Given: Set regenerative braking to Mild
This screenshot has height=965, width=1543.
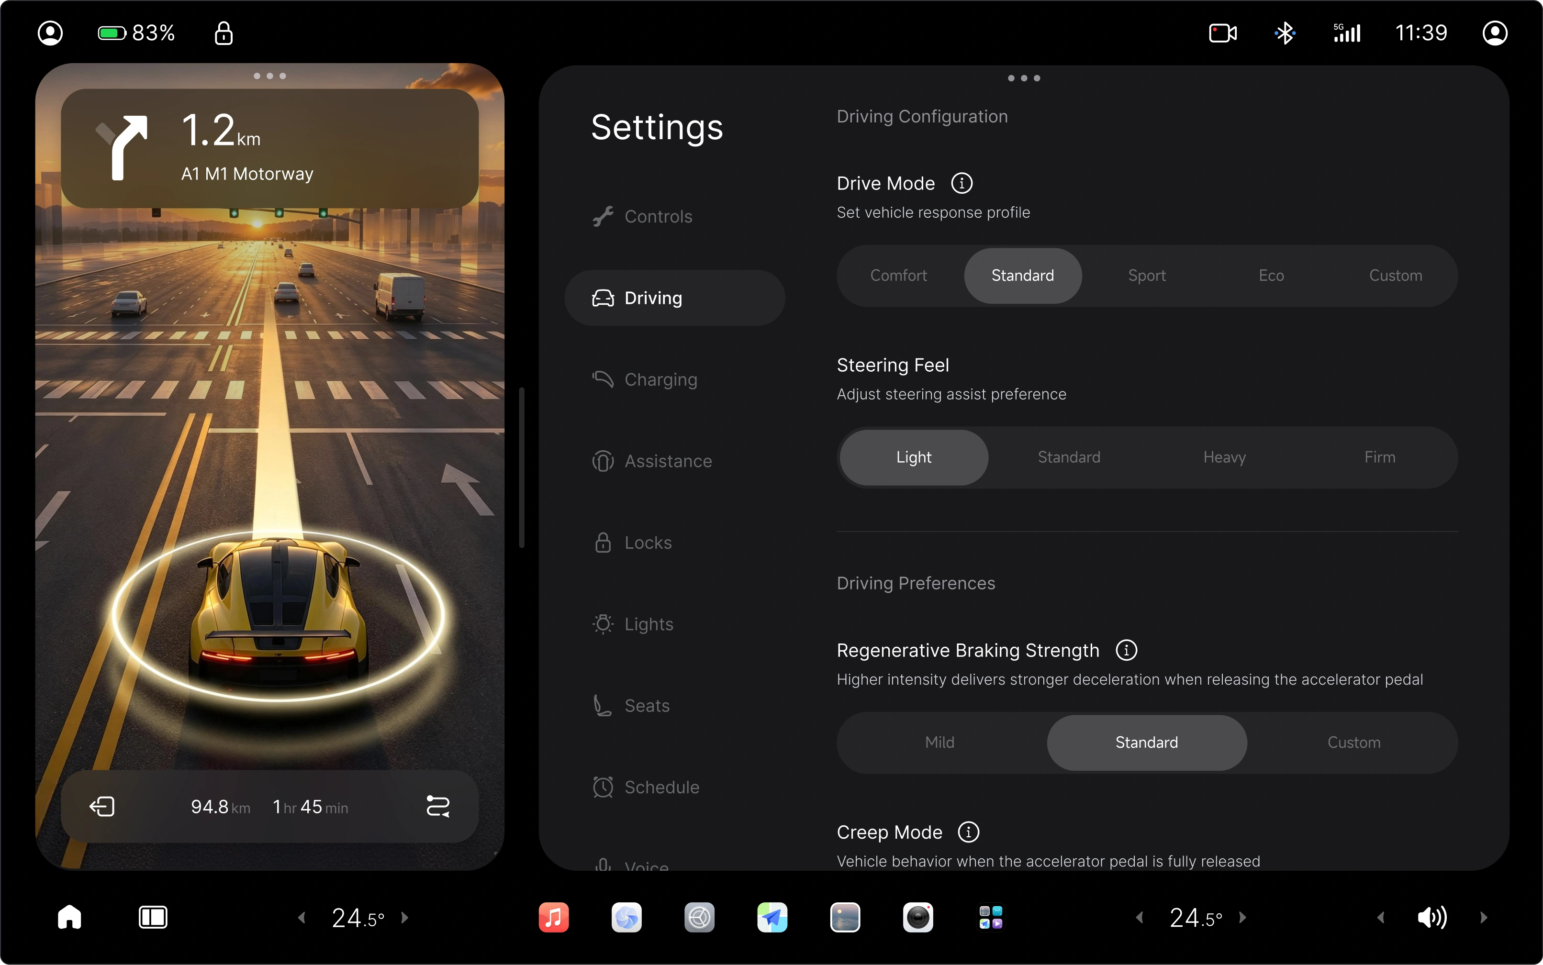Looking at the screenshot, I should click(x=940, y=743).
